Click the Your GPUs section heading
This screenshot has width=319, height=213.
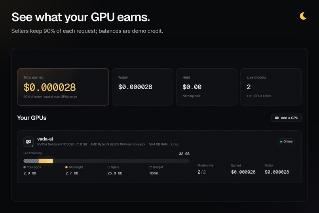coord(32,118)
